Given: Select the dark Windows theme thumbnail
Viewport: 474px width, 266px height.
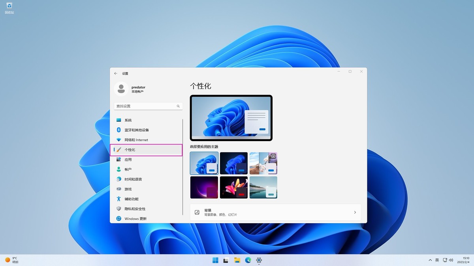Looking at the screenshot, I should [x=233, y=163].
